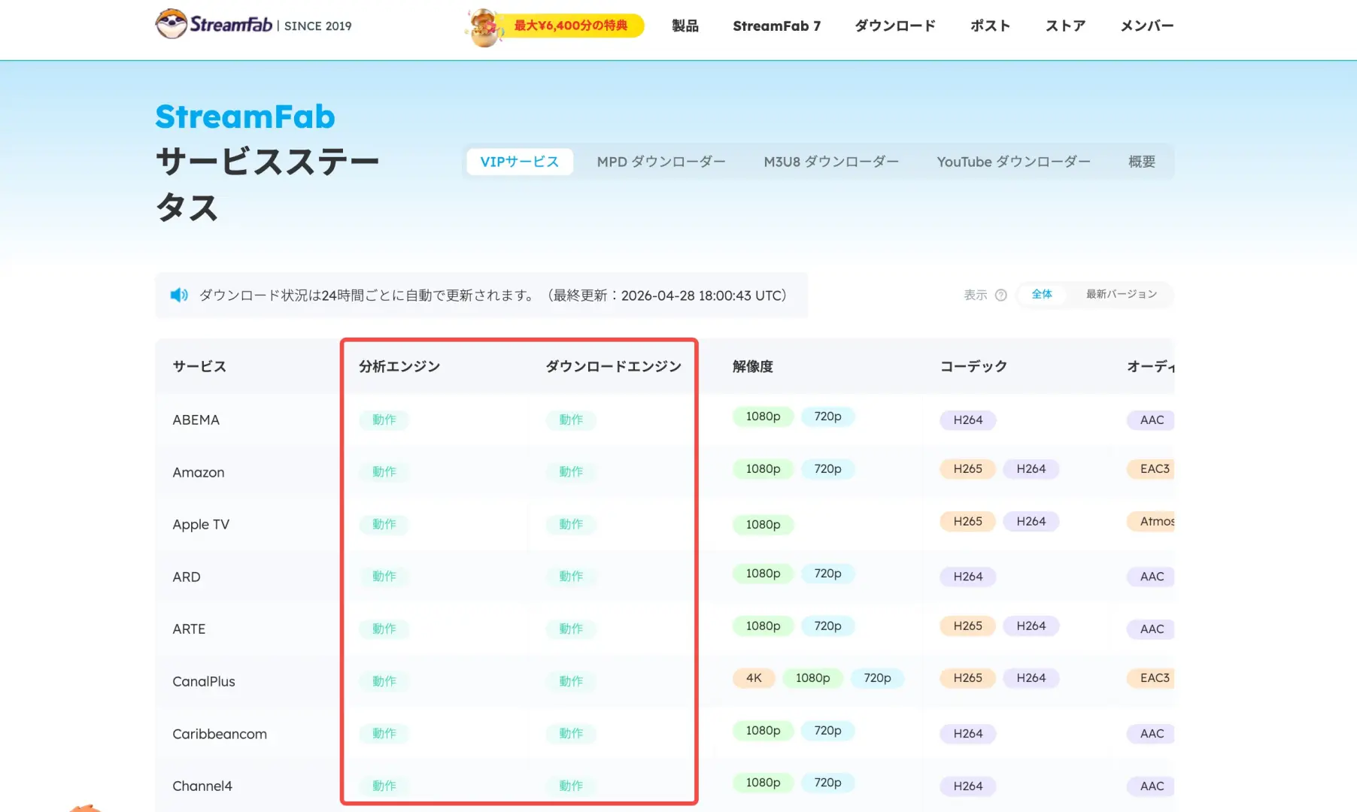Screen dimensions: 1357x812
Task: Click ABEMA's 分析エンジン 動作 badge
Action: (x=384, y=420)
